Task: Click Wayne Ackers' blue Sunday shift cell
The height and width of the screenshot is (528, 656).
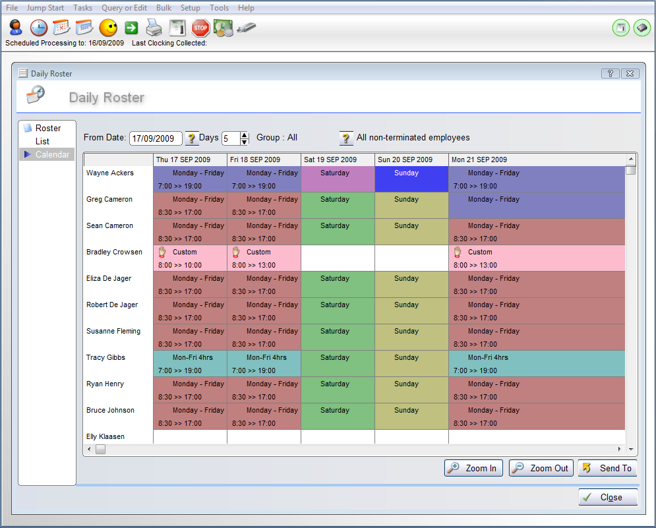Action: pyautogui.click(x=411, y=179)
